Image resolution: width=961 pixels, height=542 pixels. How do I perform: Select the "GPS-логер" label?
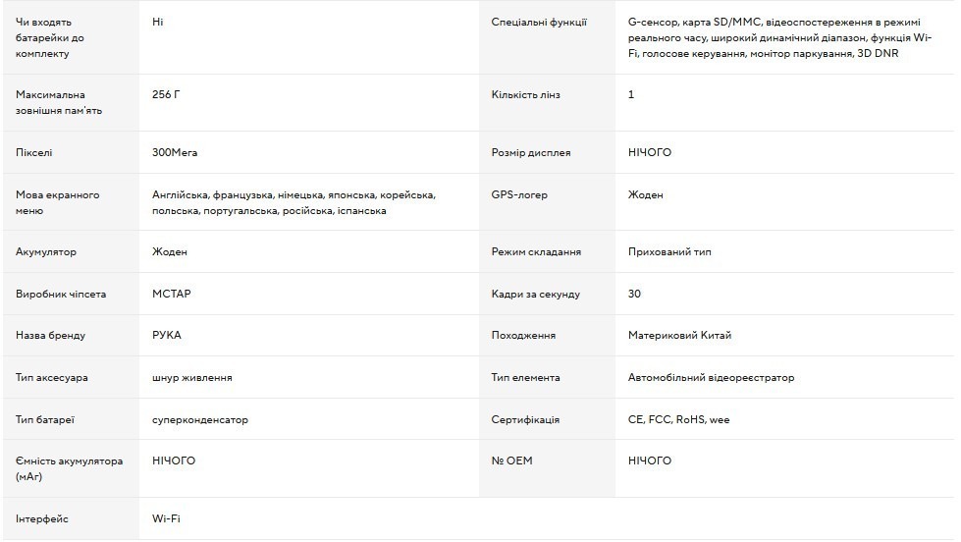519,194
